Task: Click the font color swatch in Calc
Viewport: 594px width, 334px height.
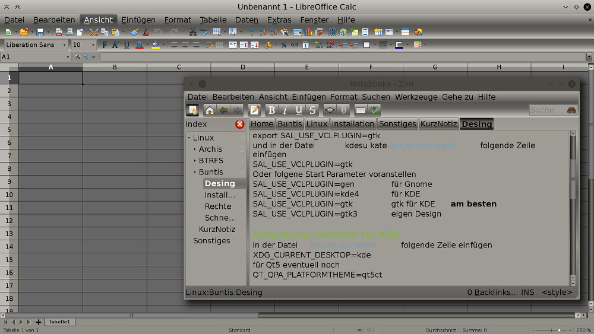Action: pyautogui.click(x=140, y=45)
